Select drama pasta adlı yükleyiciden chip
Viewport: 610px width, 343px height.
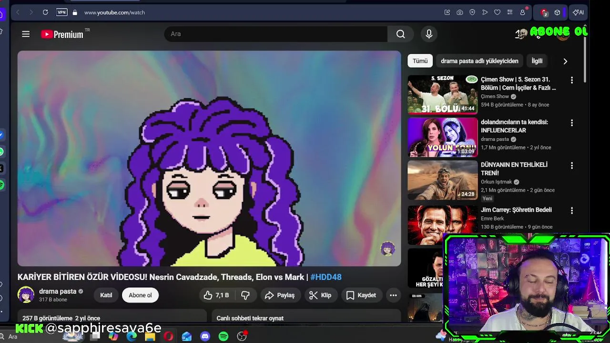pyautogui.click(x=479, y=61)
